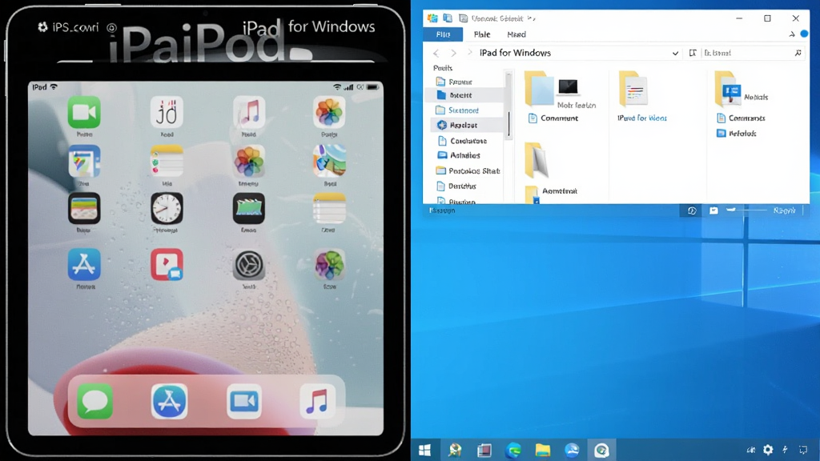The image size is (820, 461).
Task: Switch to the "Hesd" ribbon tab
Action: (x=517, y=34)
